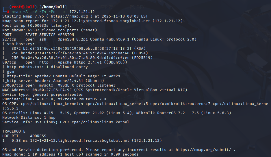Click the nmap command word at the prompt
This screenshot has height=157, width=271.
tap(16, 12)
